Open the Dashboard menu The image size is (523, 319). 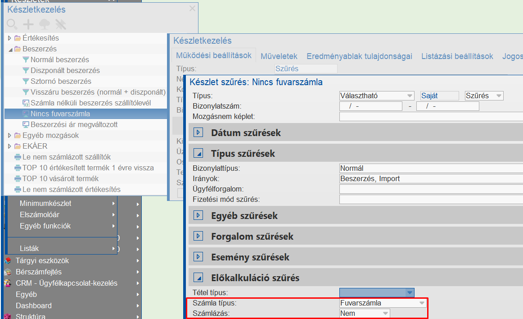coord(72,305)
